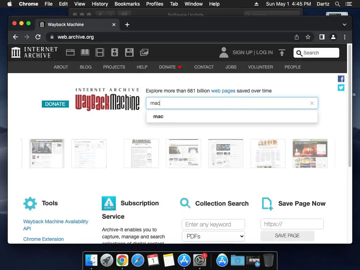
Task: Open a new browser tab
Action: (127, 25)
